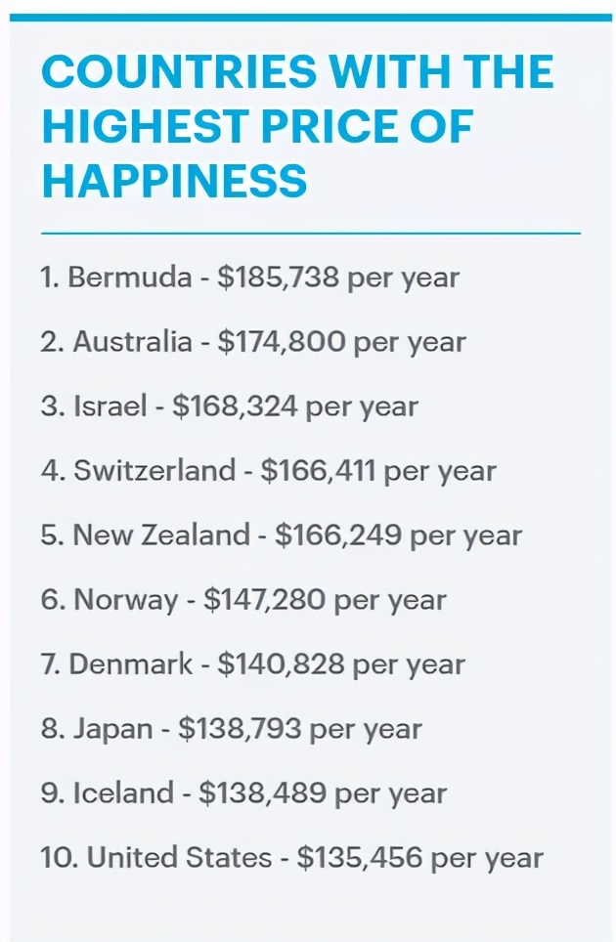
Task: Click the word 'HAPPINESS' in the title
Action: coord(174,181)
